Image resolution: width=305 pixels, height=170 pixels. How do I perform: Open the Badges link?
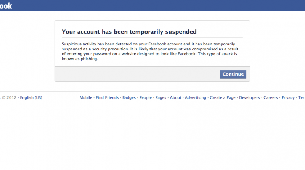click(129, 98)
